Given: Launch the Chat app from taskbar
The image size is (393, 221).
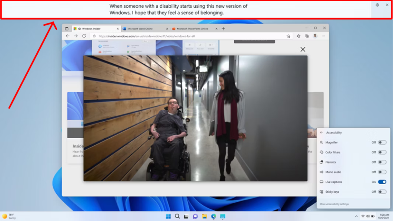Looking at the screenshot, I should (195, 216).
